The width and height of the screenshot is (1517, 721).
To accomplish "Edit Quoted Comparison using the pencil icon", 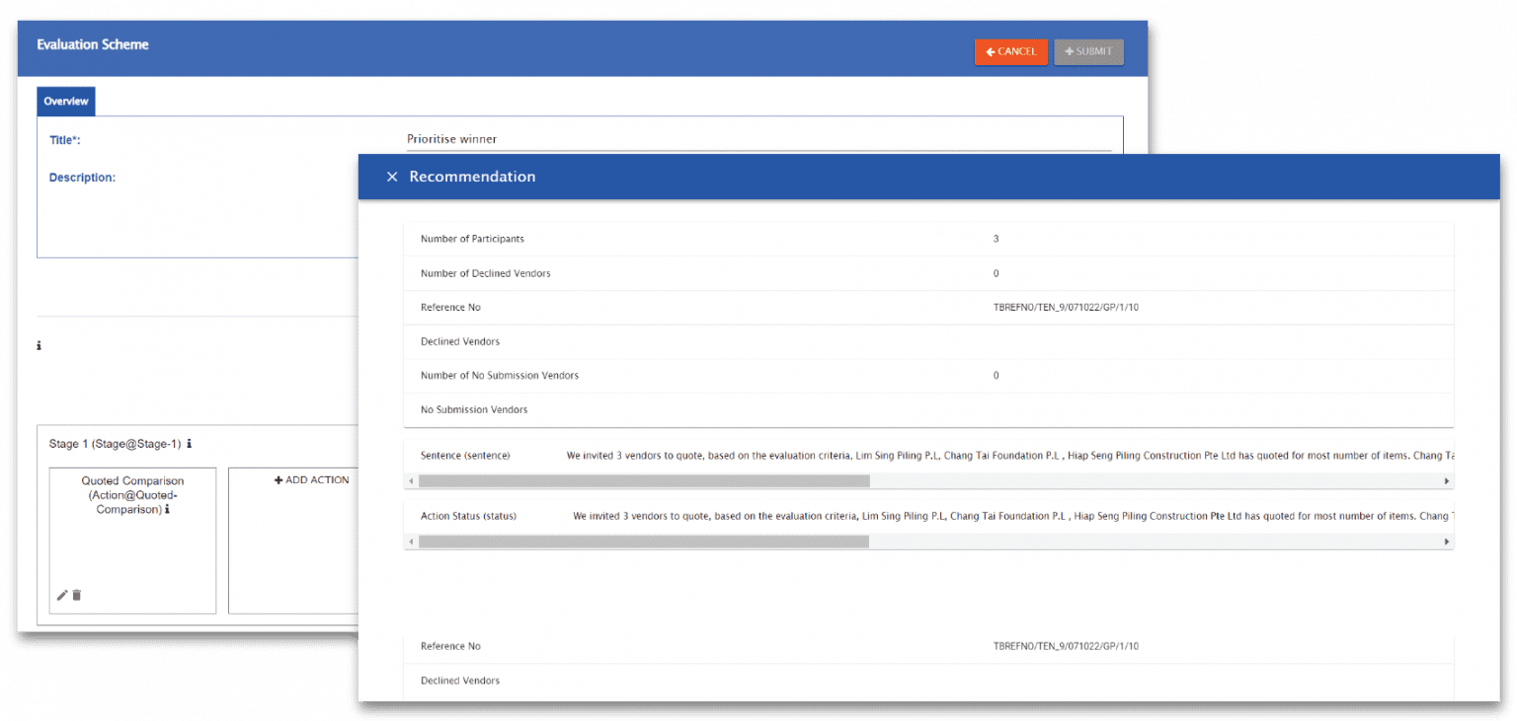I will tap(61, 595).
